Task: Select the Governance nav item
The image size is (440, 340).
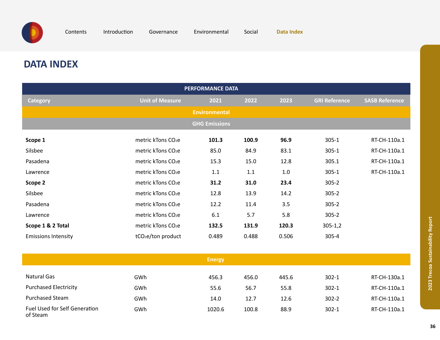Action: [163, 32]
